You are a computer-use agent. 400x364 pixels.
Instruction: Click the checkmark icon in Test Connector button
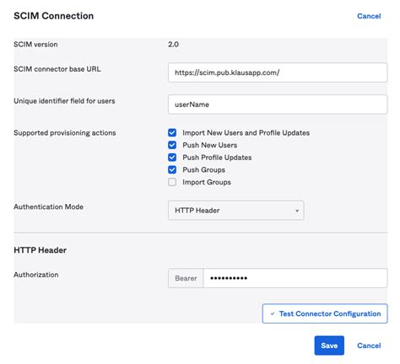[272, 313]
